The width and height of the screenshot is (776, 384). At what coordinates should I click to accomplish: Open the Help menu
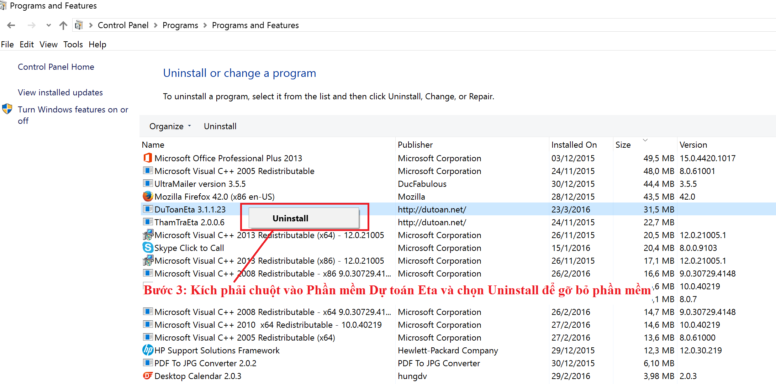point(97,44)
